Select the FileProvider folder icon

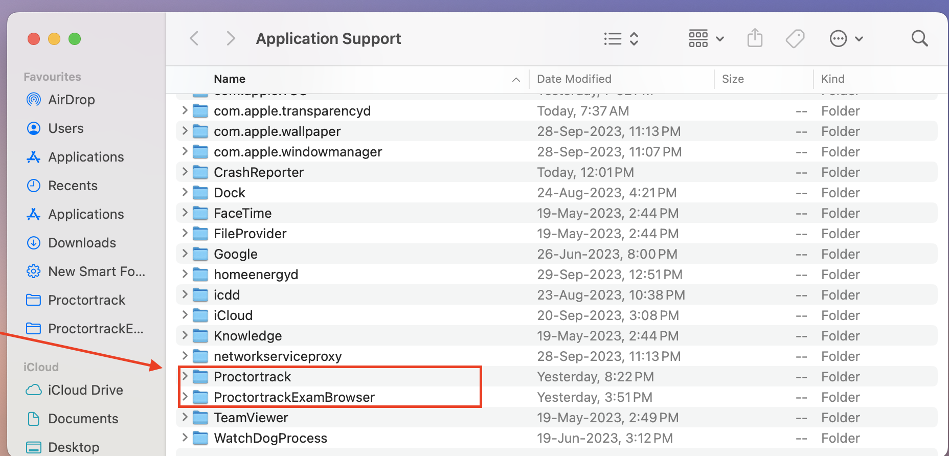200,234
